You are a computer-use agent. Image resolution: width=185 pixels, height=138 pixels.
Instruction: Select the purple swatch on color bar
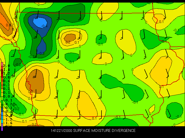[2, 129]
